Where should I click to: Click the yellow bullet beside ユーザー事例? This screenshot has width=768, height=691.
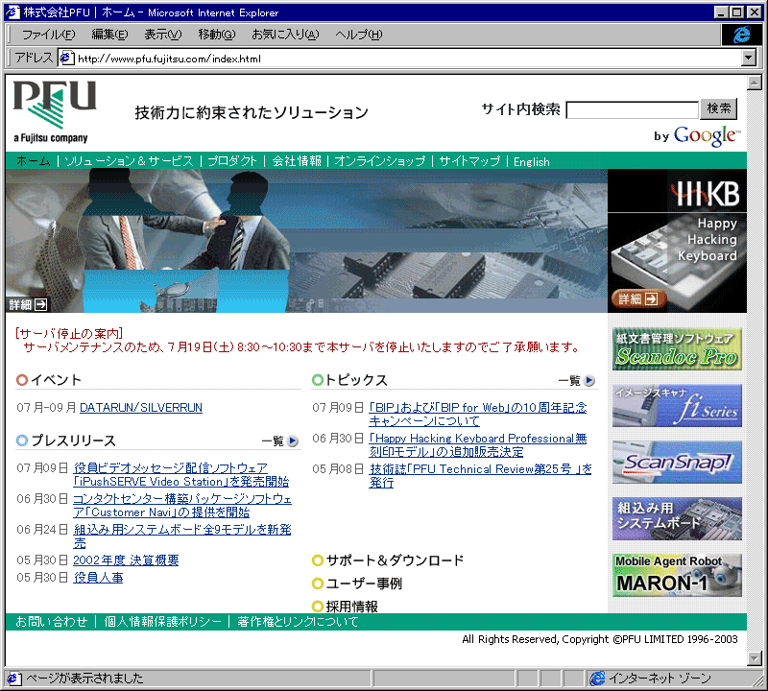[x=318, y=584]
